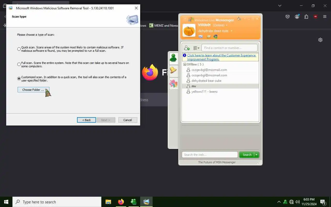This screenshot has width=331, height=207.
Task: Open the contact list layout menu in Messenger
Action: (x=197, y=48)
